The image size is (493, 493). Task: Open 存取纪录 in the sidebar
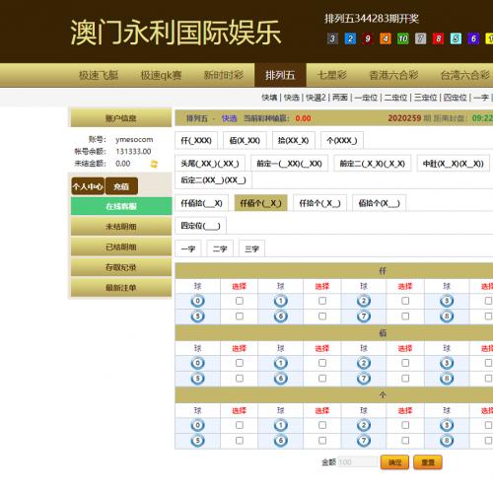(x=121, y=267)
